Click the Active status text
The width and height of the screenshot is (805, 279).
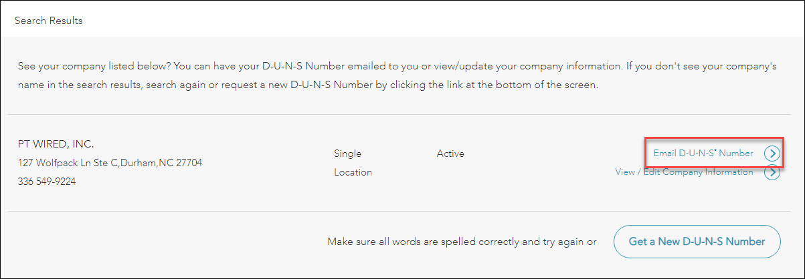[x=450, y=154]
